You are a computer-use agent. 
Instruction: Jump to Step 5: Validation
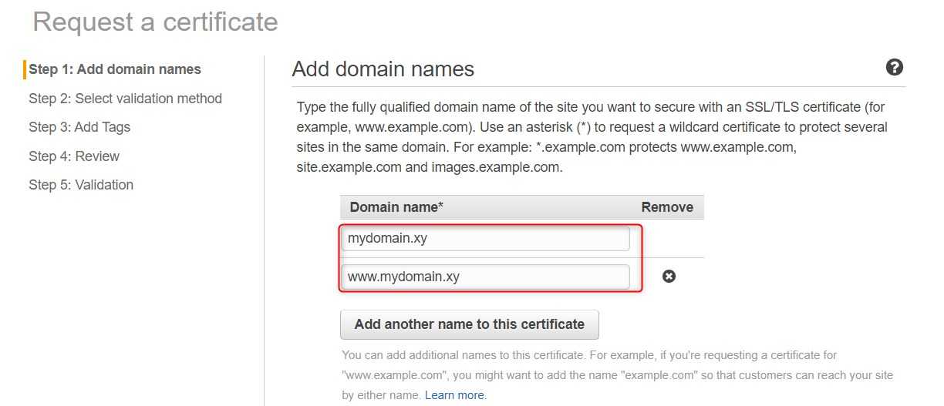(81, 185)
